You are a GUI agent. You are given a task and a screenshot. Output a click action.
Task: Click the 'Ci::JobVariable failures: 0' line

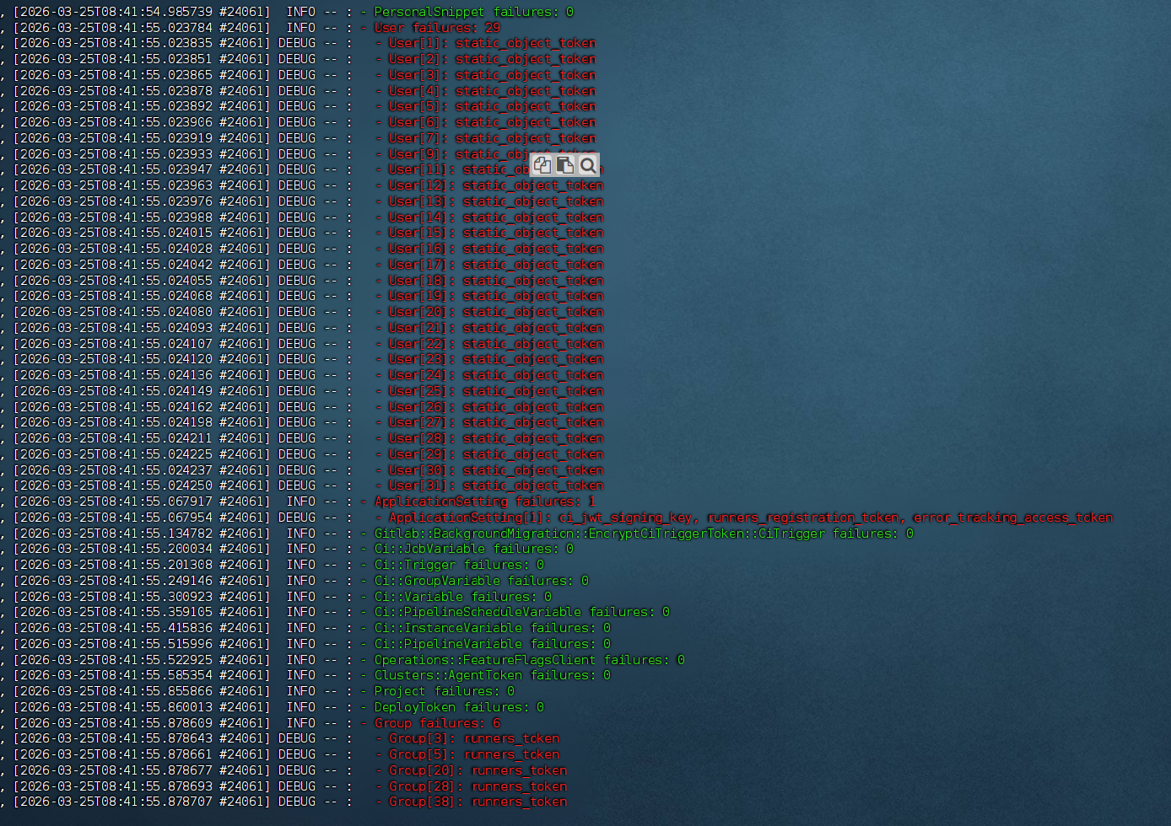coord(474,549)
